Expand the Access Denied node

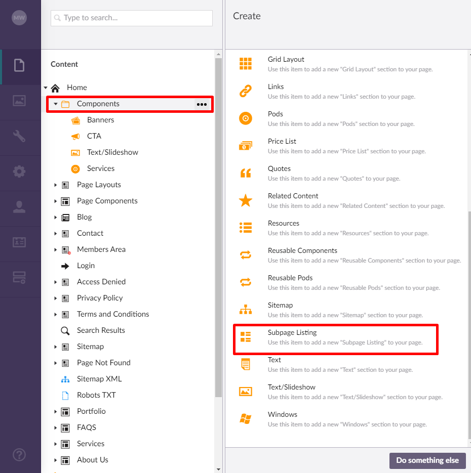(56, 282)
